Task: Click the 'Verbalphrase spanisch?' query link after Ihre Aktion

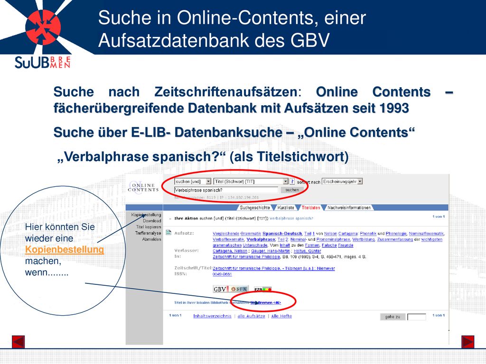Action: coord(291,218)
